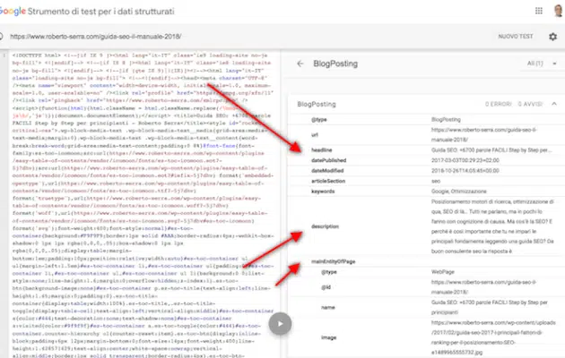
Task: Select the name property label
Action: (328, 307)
